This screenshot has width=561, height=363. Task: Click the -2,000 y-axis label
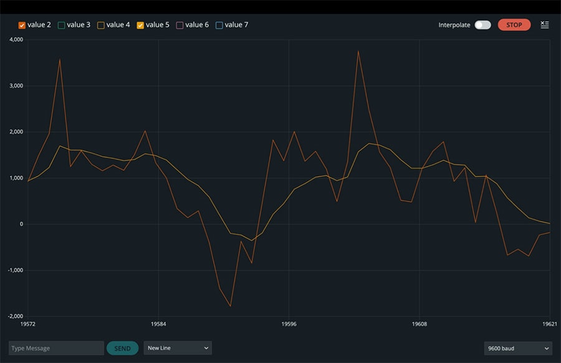click(x=15, y=316)
